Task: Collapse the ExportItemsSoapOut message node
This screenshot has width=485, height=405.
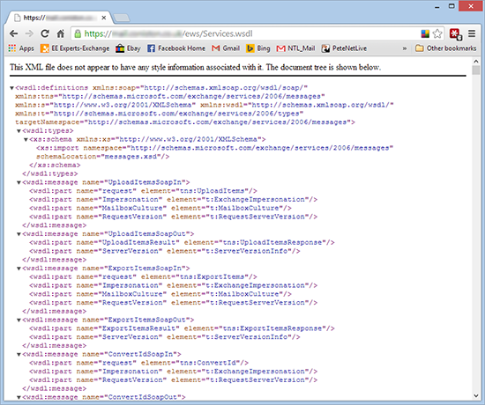Action: [19, 320]
